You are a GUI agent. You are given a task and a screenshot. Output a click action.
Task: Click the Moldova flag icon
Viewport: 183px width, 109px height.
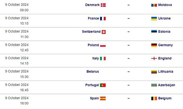[x=154, y=5]
